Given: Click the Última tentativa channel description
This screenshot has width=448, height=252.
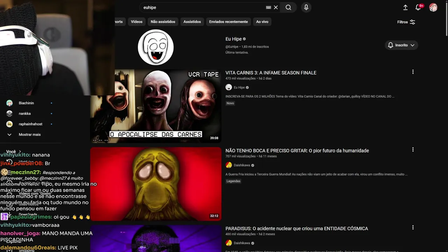Looking at the screenshot, I should point(237,52).
